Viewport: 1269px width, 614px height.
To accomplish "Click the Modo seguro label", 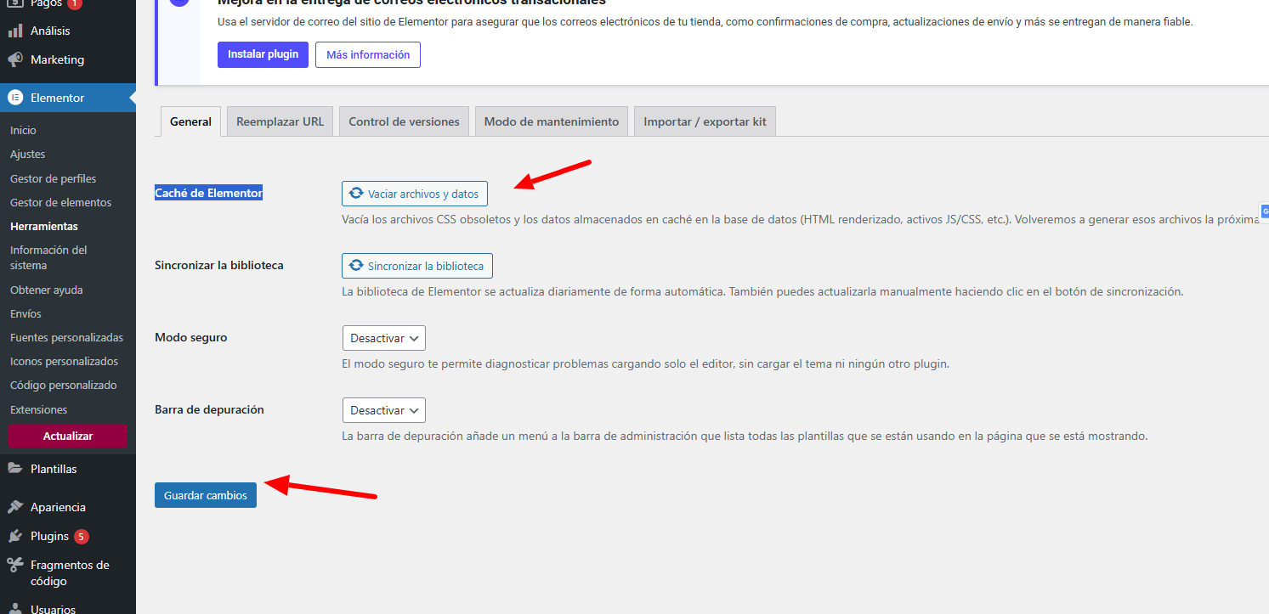I will 191,337.
